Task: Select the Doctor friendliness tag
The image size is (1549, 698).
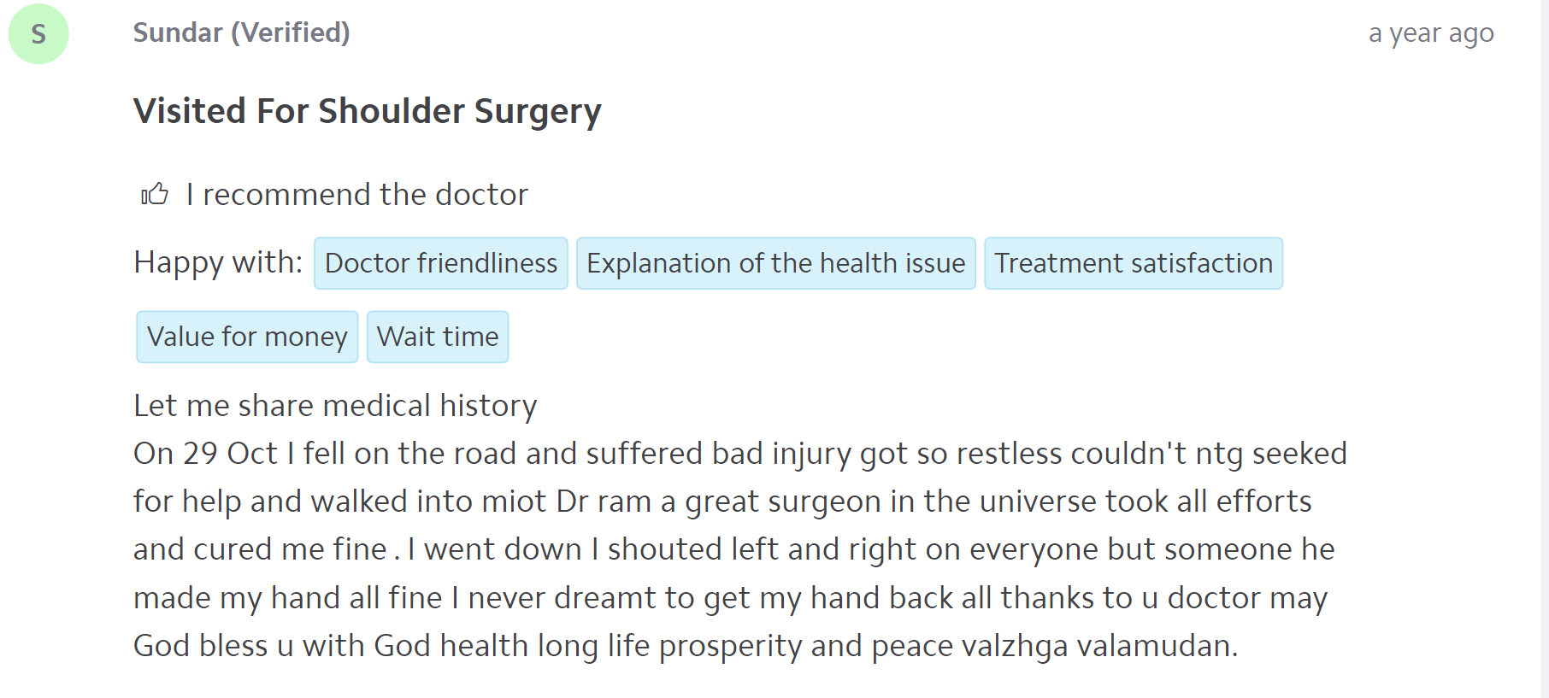Action: point(441,263)
